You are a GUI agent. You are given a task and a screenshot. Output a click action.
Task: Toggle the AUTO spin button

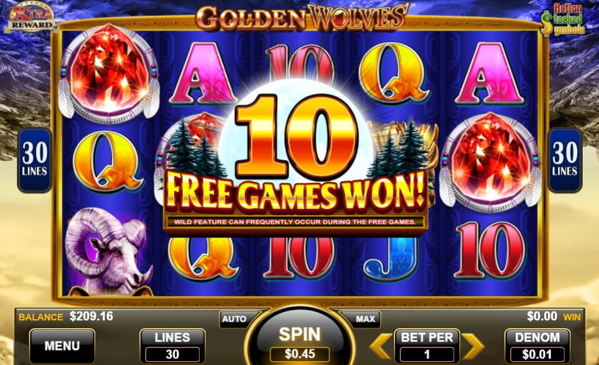(x=235, y=319)
